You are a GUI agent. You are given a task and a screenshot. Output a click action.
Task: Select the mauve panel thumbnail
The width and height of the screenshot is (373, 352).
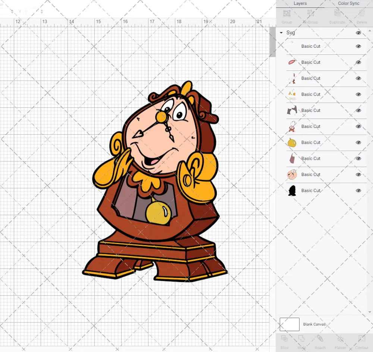[x=292, y=158]
